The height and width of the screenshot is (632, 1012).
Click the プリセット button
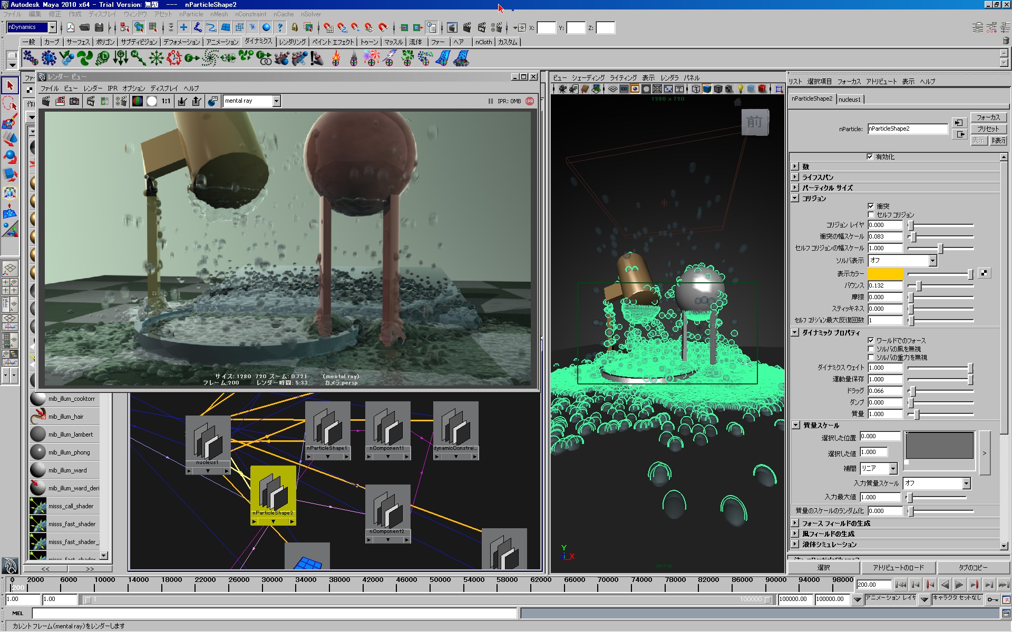[x=988, y=129]
